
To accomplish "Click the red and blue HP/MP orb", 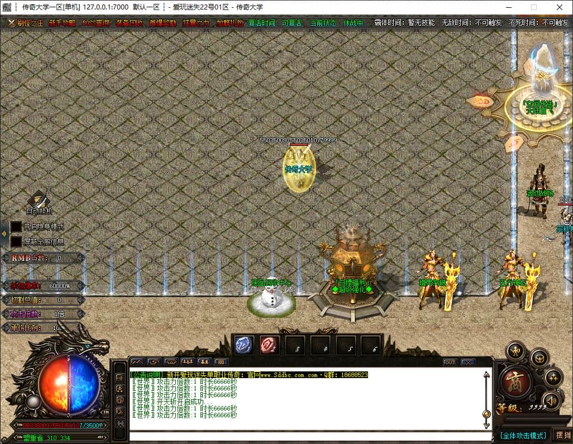I will [69, 385].
